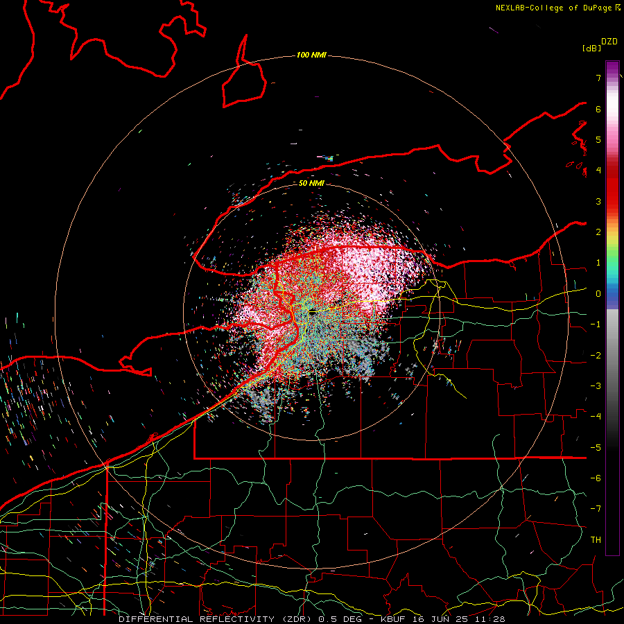Viewport: 624px width, 624px height.
Task: Click the 7 value on color scale
Action: (x=598, y=78)
